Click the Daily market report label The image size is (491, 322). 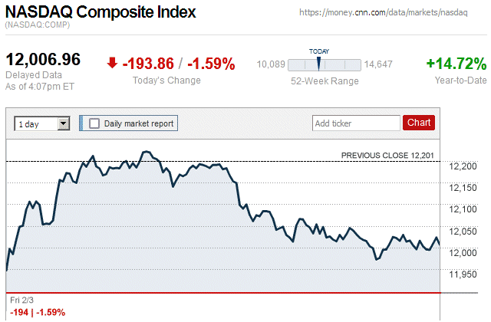pos(139,123)
